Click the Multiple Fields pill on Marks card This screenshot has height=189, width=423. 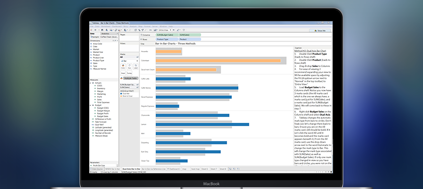click(x=131, y=78)
